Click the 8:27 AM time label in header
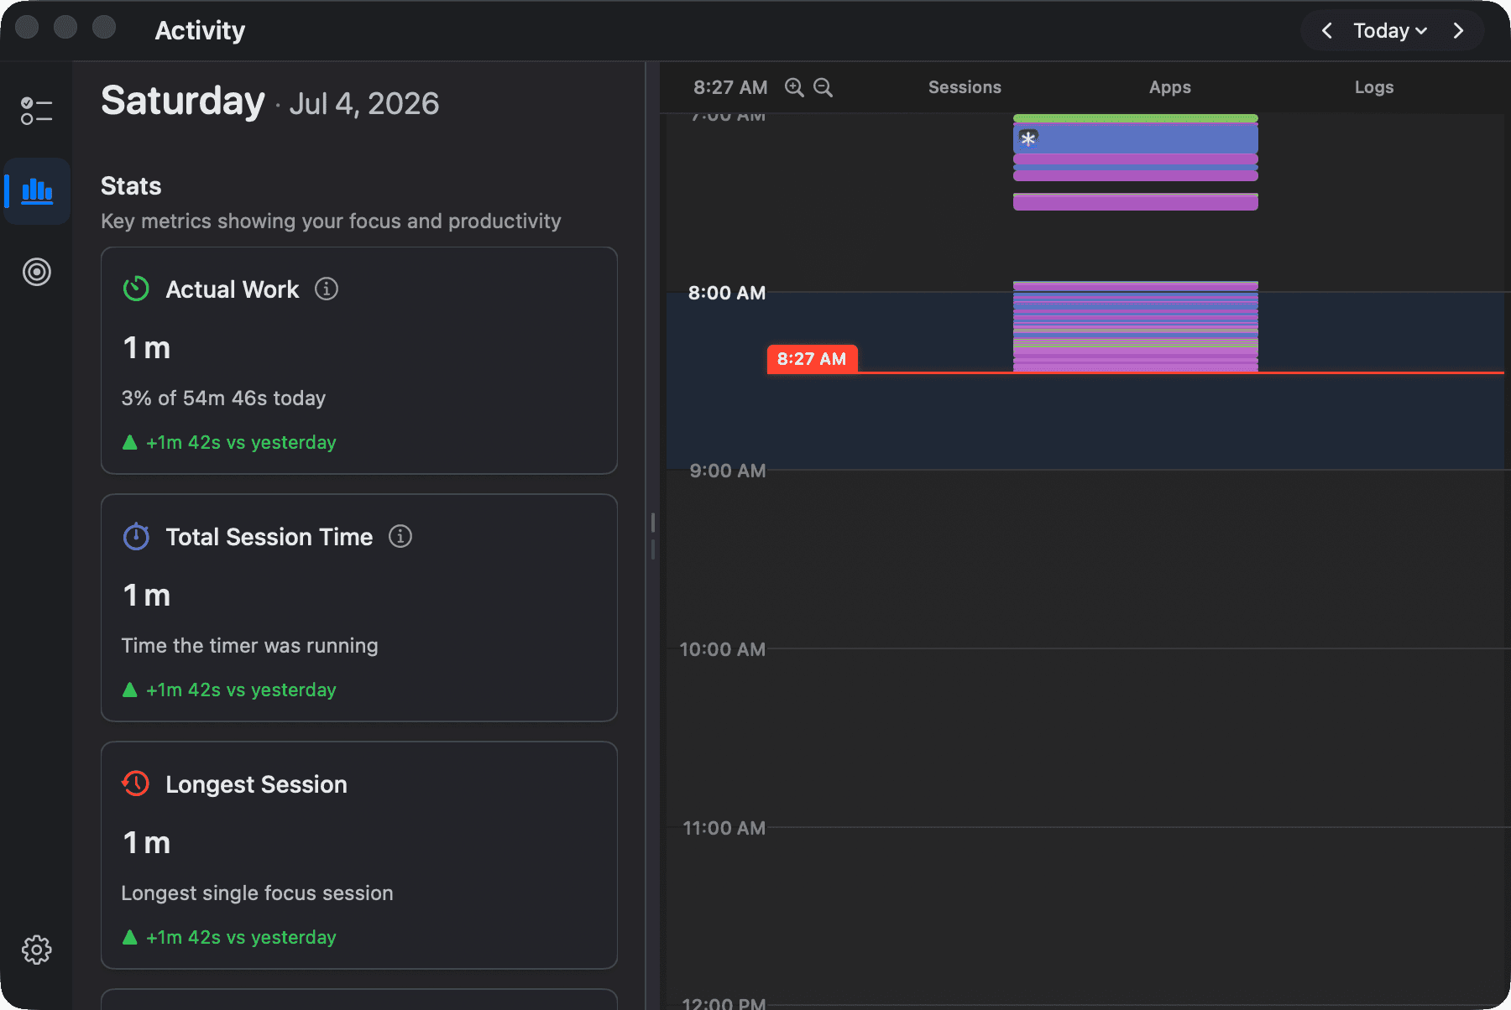This screenshot has width=1511, height=1010. [x=730, y=87]
